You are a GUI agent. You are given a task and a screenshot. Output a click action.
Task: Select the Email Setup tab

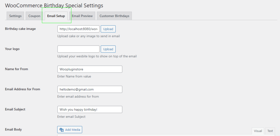(x=56, y=16)
